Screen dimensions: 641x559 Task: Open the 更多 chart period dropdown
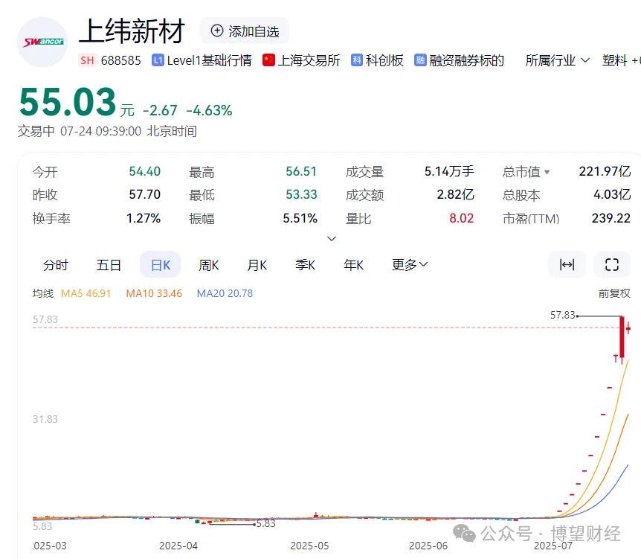[409, 265]
